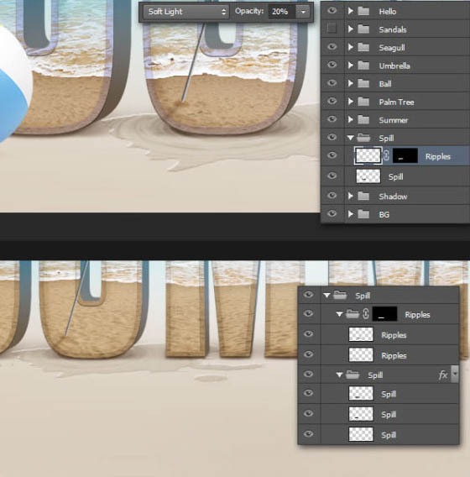Viewport: 470px width, 477px height.
Task: Toggle visibility of the BG group
Action: (x=332, y=214)
